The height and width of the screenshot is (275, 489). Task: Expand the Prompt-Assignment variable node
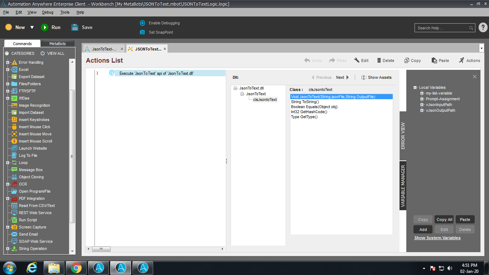(x=422, y=99)
